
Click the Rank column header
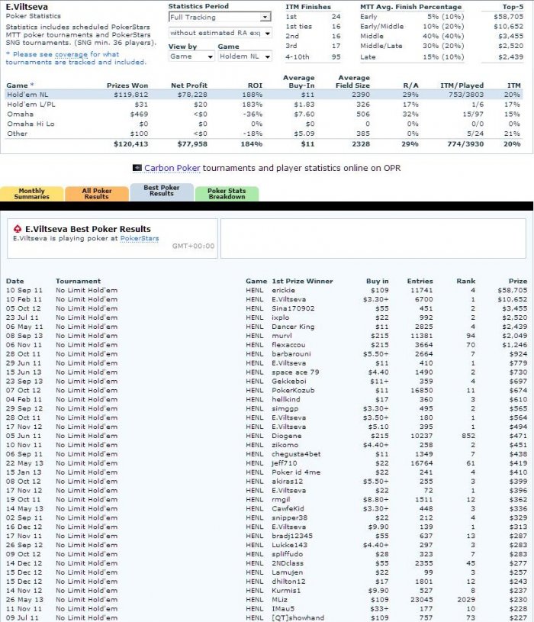466,281
